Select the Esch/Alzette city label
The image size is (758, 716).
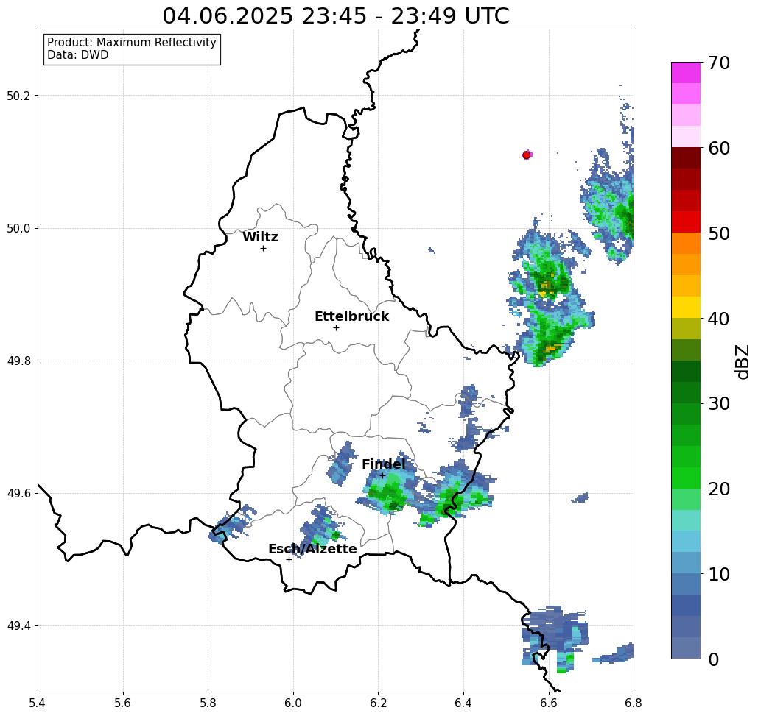click(x=312, y=549)
